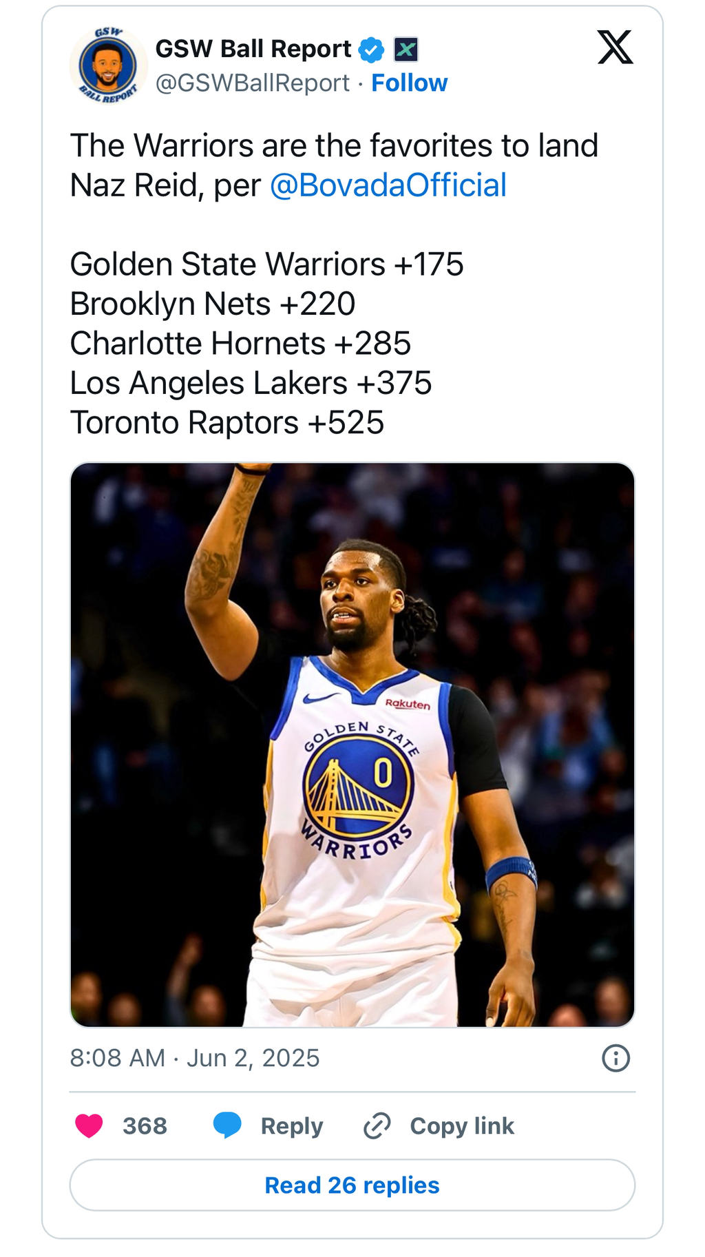The width and height of the screenshot is (705, 1257).
Task: Open X via the logo icon
Action: [615, 48]
